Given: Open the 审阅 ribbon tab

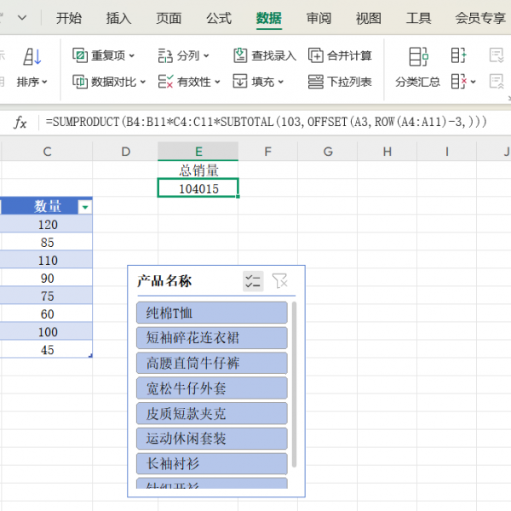Looking at the screenshot, I should point(319,18).
